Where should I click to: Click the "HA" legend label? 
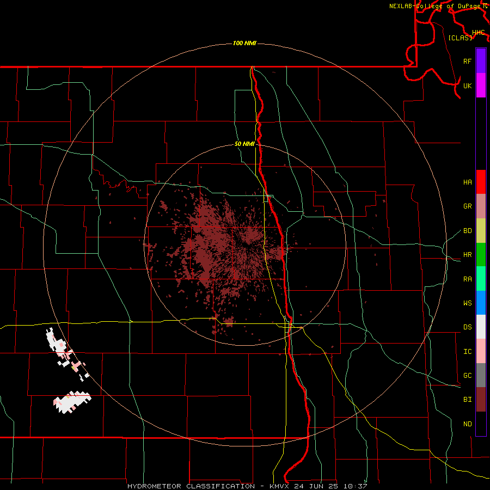(x=467, y=182)
